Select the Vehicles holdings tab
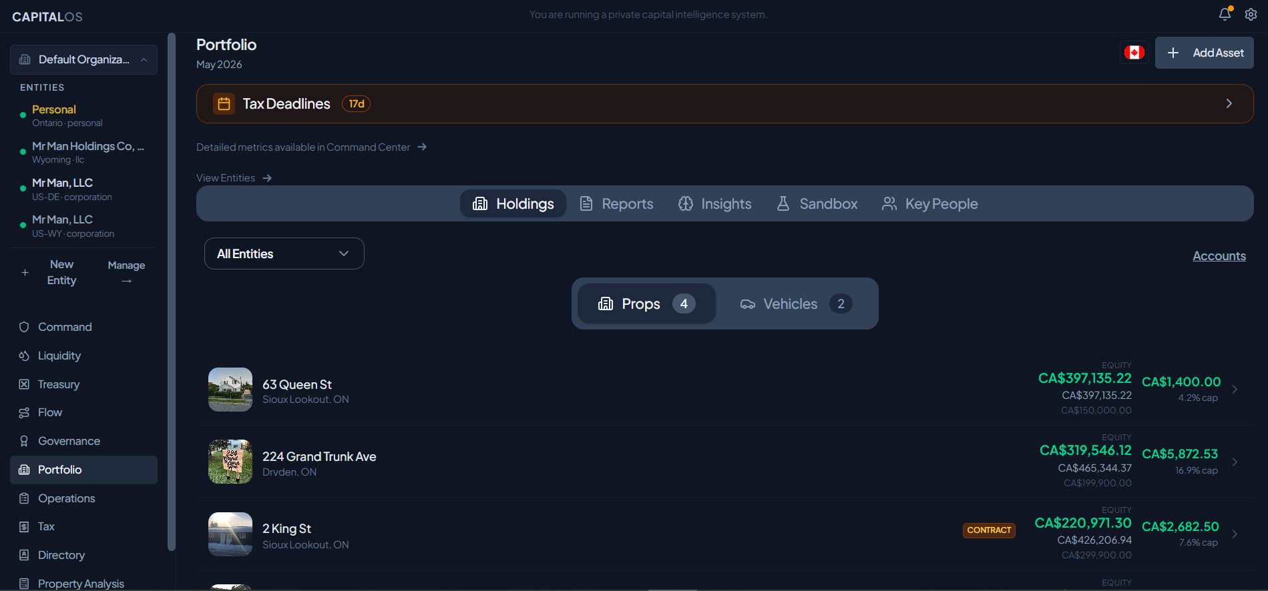 coord(796,304)
